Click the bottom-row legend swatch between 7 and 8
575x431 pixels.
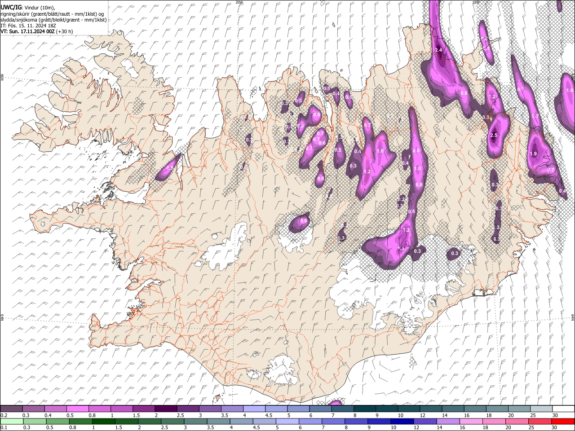(x=333, y=421)
